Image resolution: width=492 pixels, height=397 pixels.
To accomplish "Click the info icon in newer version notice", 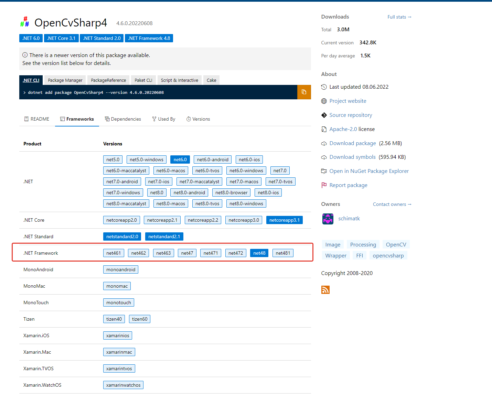I will click(25, 55).
